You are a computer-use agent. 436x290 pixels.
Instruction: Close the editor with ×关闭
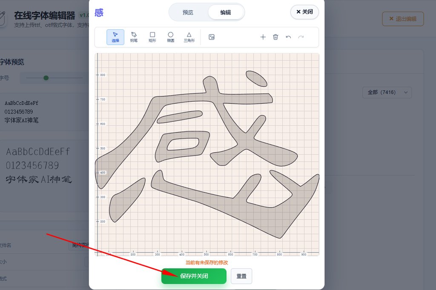tap(304, 12)
